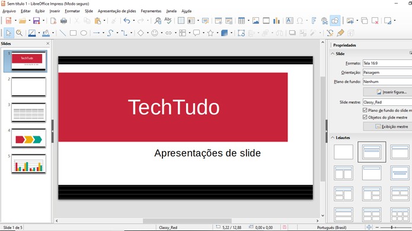Click Português (Brasil) language in status bar
Image resolution: width=412 pixels, height=231 pixels.
(x=331, y=227)
